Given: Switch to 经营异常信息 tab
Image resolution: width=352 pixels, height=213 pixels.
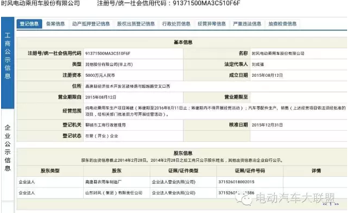Looking at the screenshot, I should pos(212,24).
